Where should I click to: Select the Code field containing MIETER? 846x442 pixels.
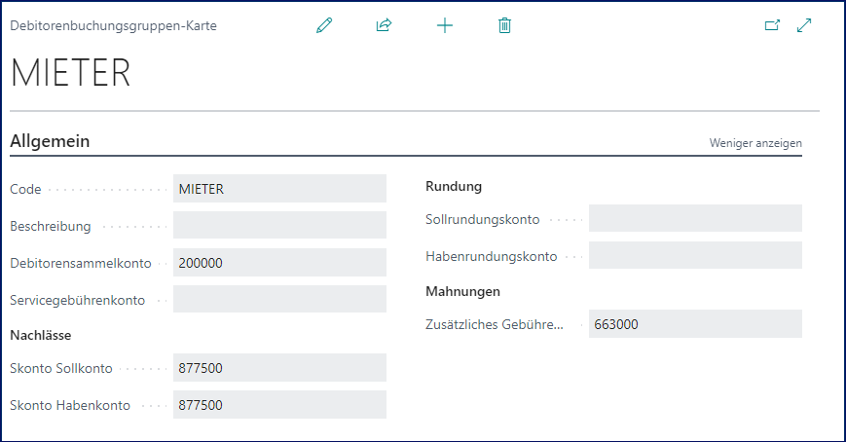(x=279, y=189)
